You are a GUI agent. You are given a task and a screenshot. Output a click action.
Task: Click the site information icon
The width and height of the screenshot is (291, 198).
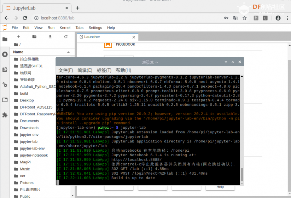pyautogui.click(x=36, y=18)
